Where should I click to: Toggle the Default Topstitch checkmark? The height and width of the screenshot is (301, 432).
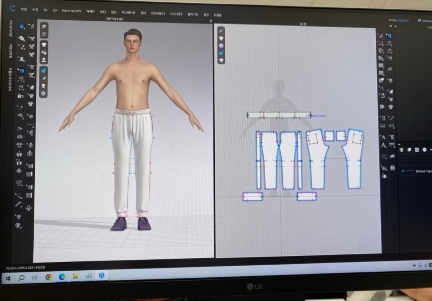403,171
